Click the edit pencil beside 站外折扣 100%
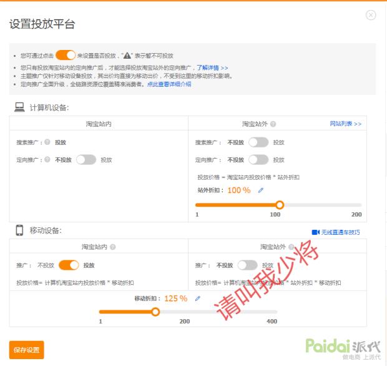The width and height of the screenshot is (387, 366). 261,190
